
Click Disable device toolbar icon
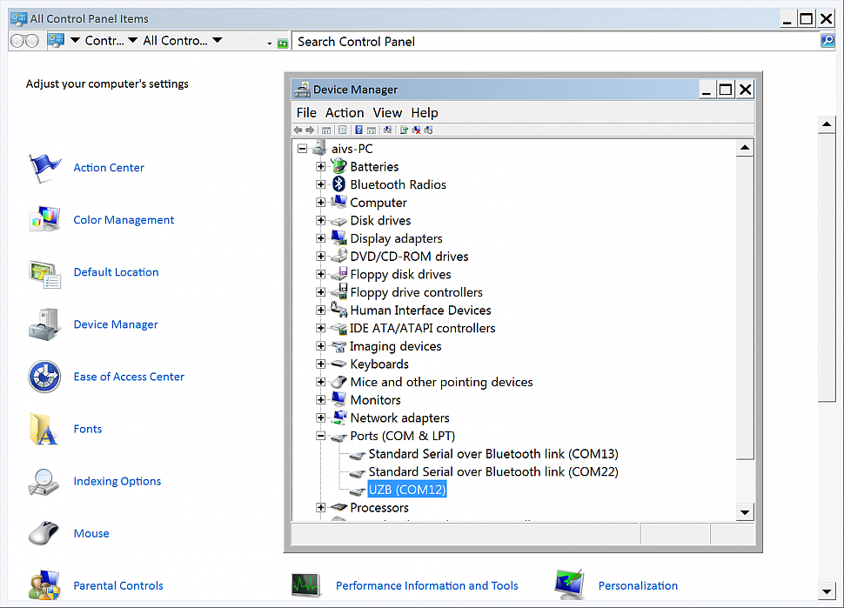click(428, 130)
